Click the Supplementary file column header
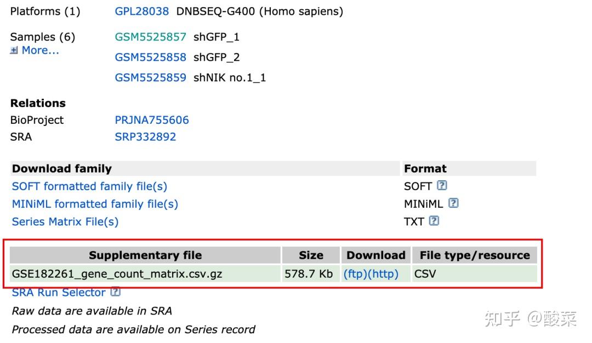The image size is (592, 343). [145, 255]
